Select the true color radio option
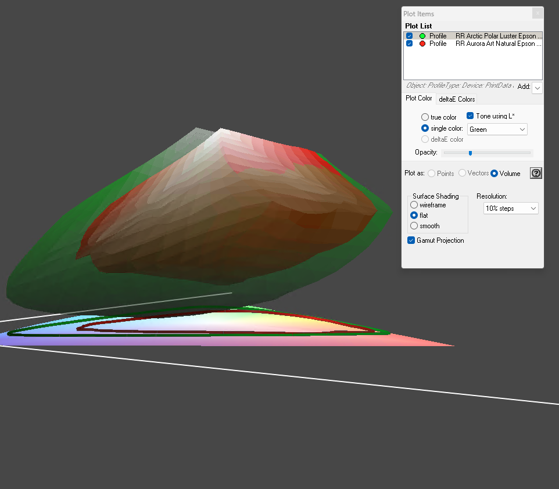 click(x=425, y=117)
